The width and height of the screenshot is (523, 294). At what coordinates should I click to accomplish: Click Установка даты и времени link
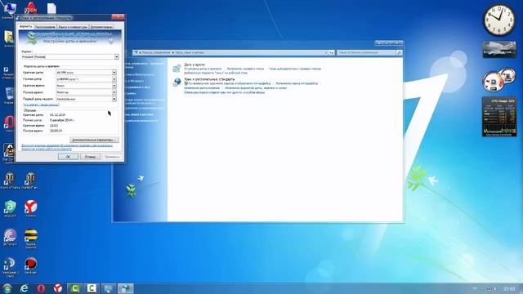tap(203, 69)
